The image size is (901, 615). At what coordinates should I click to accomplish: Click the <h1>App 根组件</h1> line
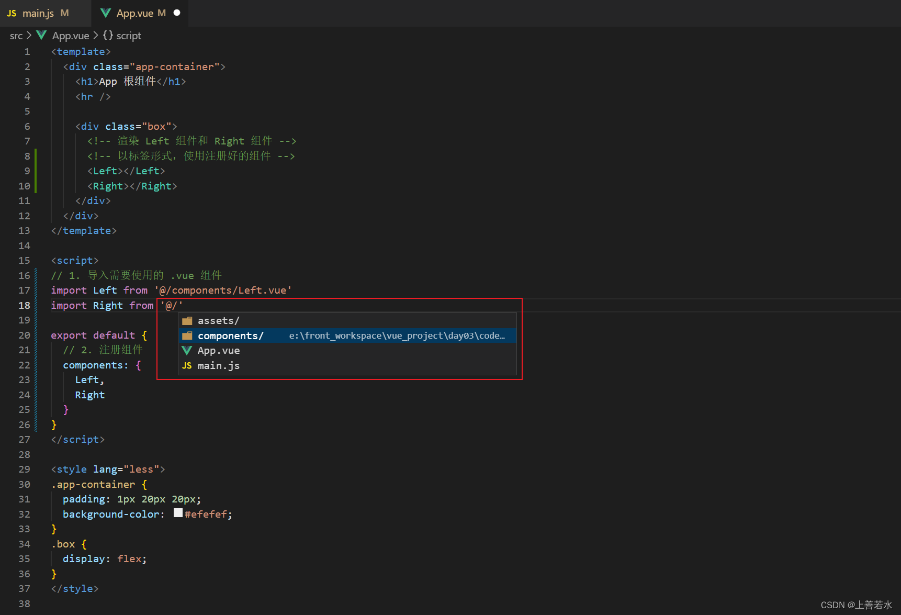coord(131,82)
